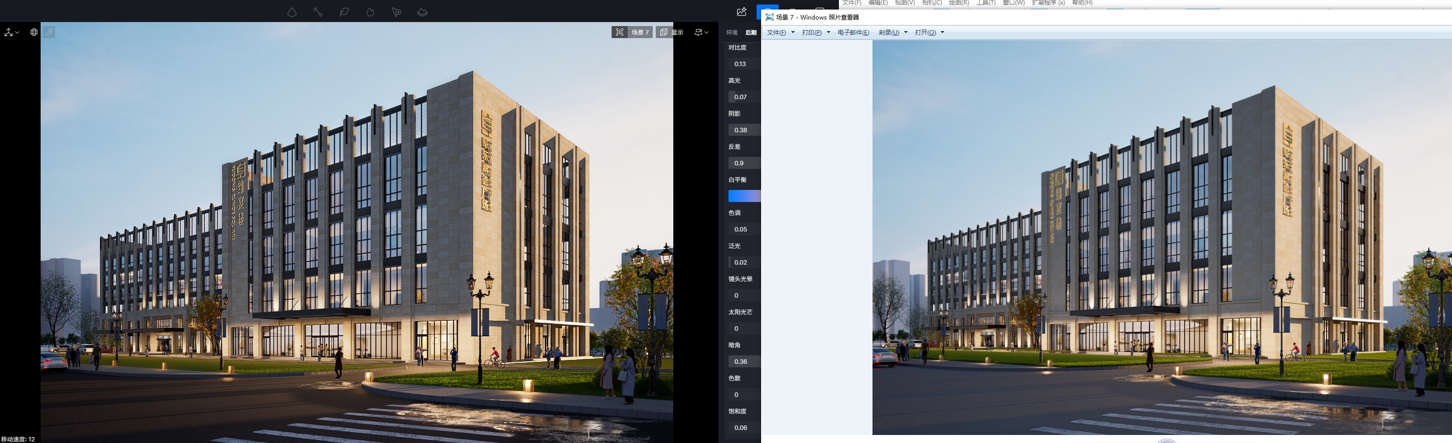Click the 场景 7 scene button
Image resolution: width=1452 pixels, height=443 pixels.
(x=633, y=32)
